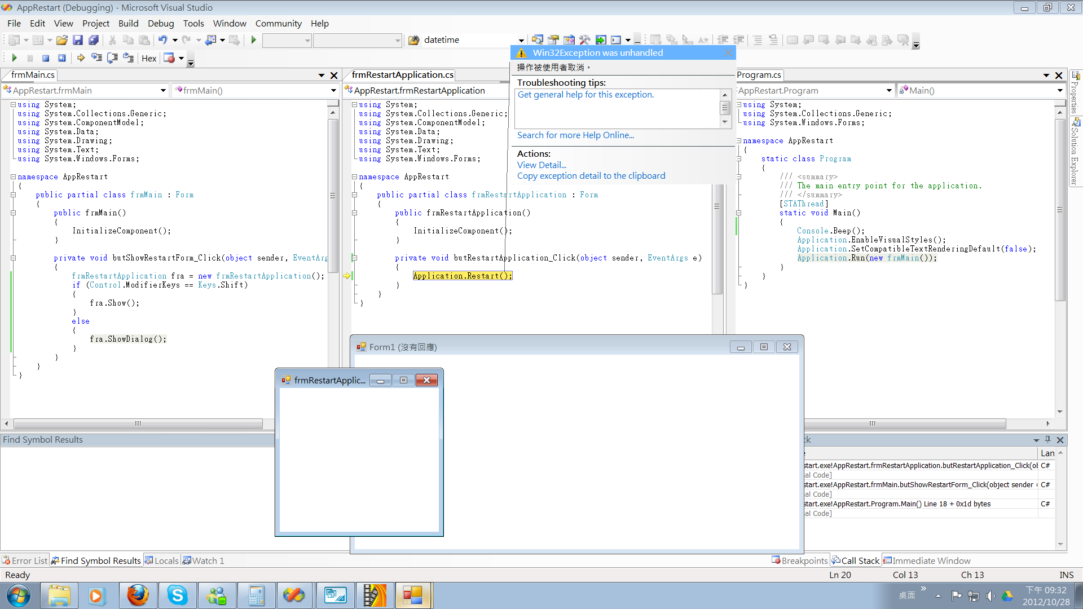The height and width of the screenshot is (609, 1083).
Task: Open Firefox from the taskbar
Action: (138, 595)
